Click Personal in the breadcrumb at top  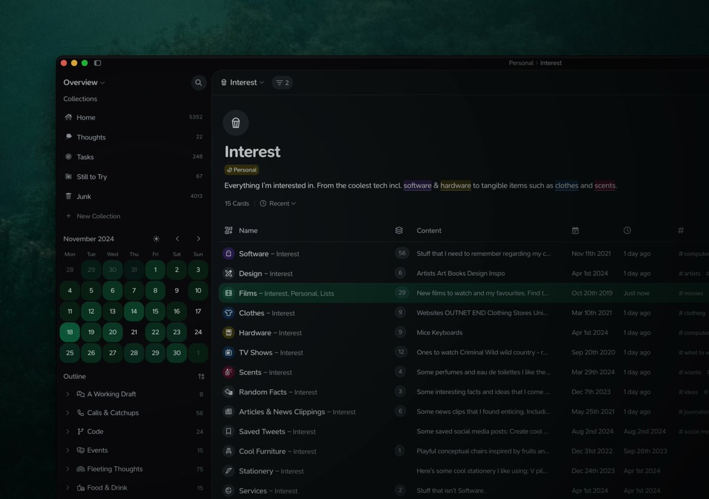521,63
